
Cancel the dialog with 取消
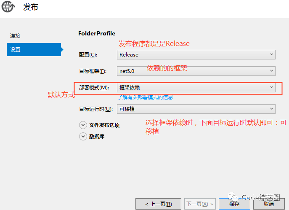[269, 204]
